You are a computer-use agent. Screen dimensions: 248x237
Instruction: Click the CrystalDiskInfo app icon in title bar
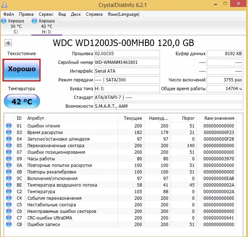click(4, 5)
